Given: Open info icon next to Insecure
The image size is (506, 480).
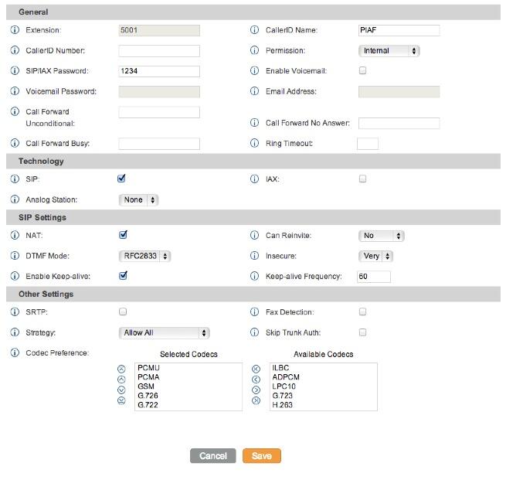Looking at the screenshot, I should click(255, 256).
